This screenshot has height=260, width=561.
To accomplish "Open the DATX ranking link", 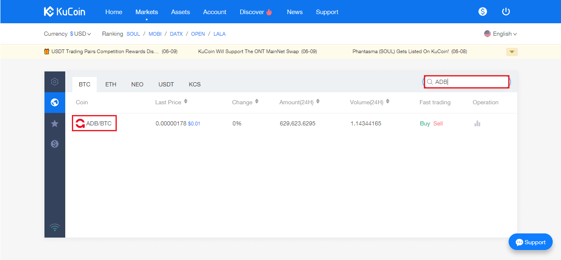I will [x=176, y=34].
